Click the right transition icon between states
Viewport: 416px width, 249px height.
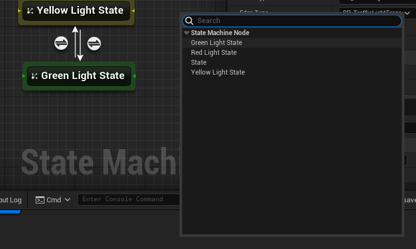pos(94,43)
